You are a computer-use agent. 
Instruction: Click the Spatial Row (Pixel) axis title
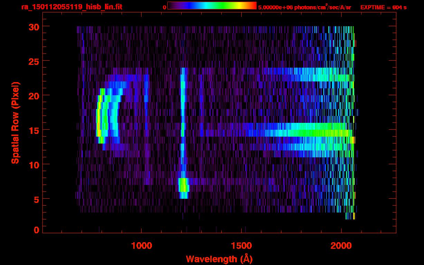click(x=15, y=123)
